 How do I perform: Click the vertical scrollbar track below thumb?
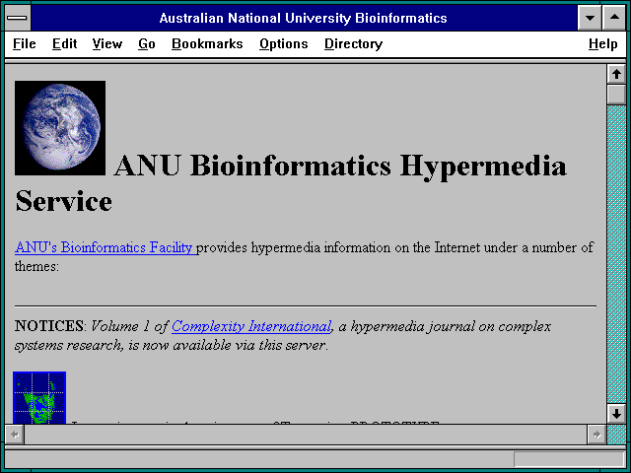click(x=616, y=254)
